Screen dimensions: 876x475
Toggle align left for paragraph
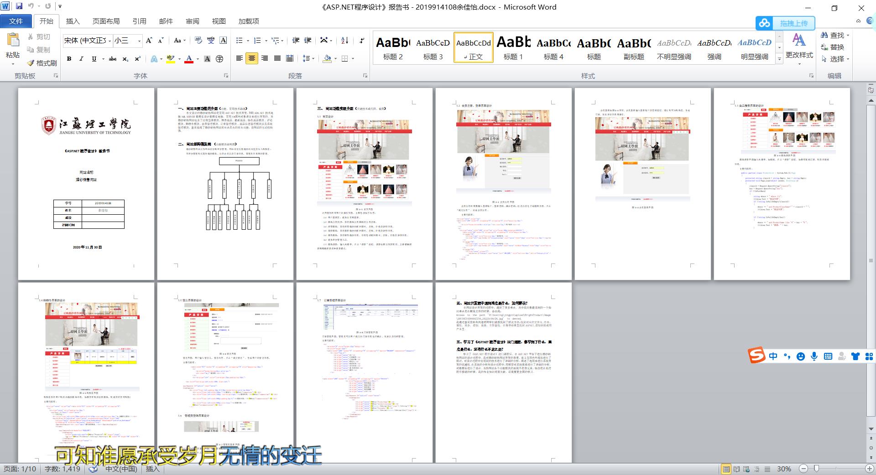point(239,58)
